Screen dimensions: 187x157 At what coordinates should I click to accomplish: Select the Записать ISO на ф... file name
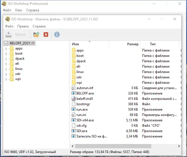click(92, 136)
